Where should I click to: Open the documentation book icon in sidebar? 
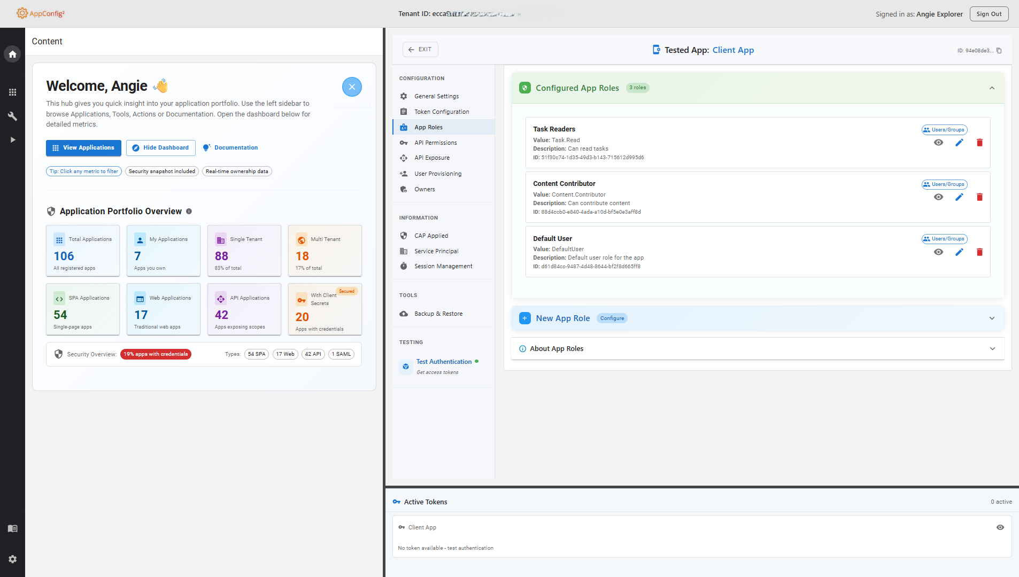tap(12, 528)
